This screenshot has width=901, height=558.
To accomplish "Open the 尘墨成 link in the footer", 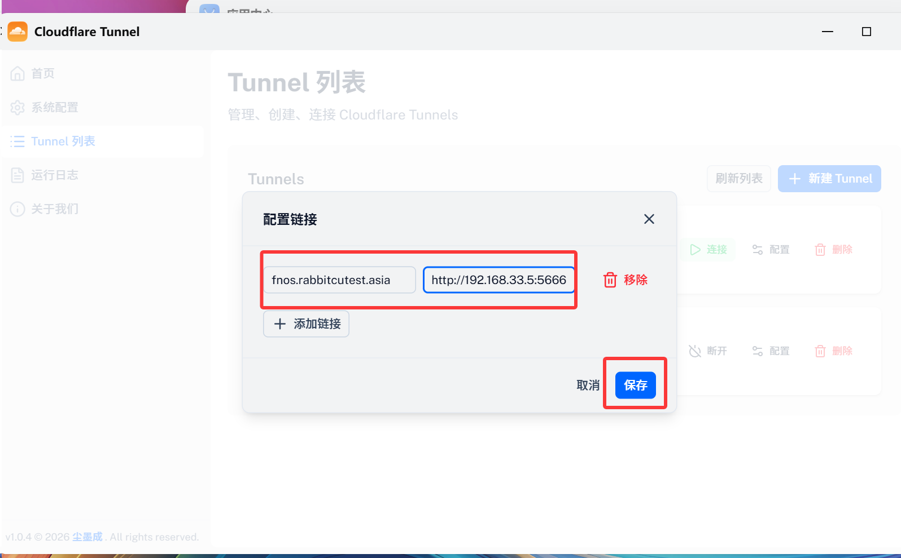I will coord(87,537).
